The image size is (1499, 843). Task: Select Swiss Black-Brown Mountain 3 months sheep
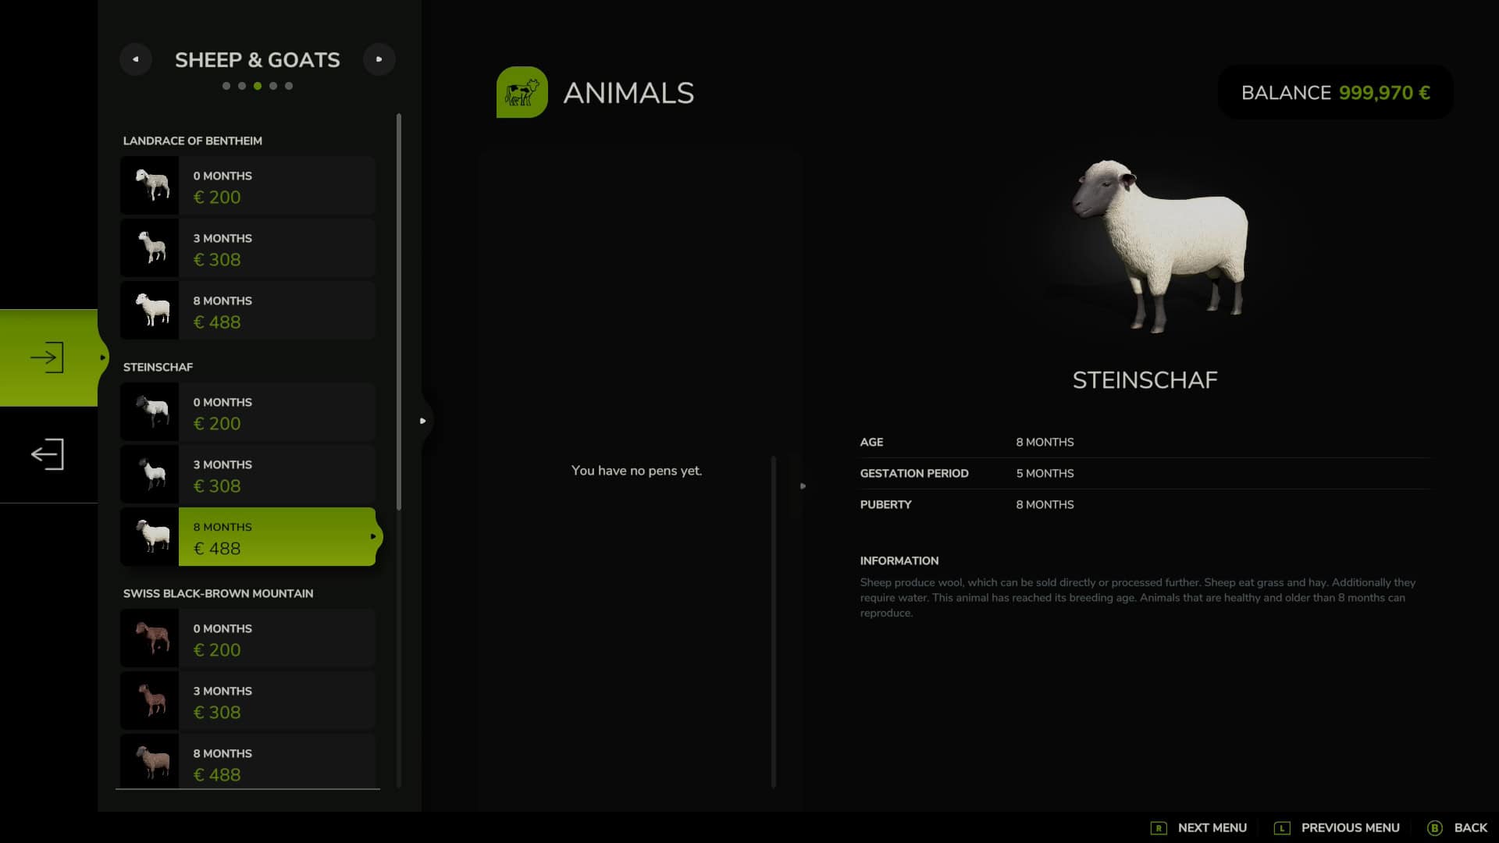tap(247, 701)
